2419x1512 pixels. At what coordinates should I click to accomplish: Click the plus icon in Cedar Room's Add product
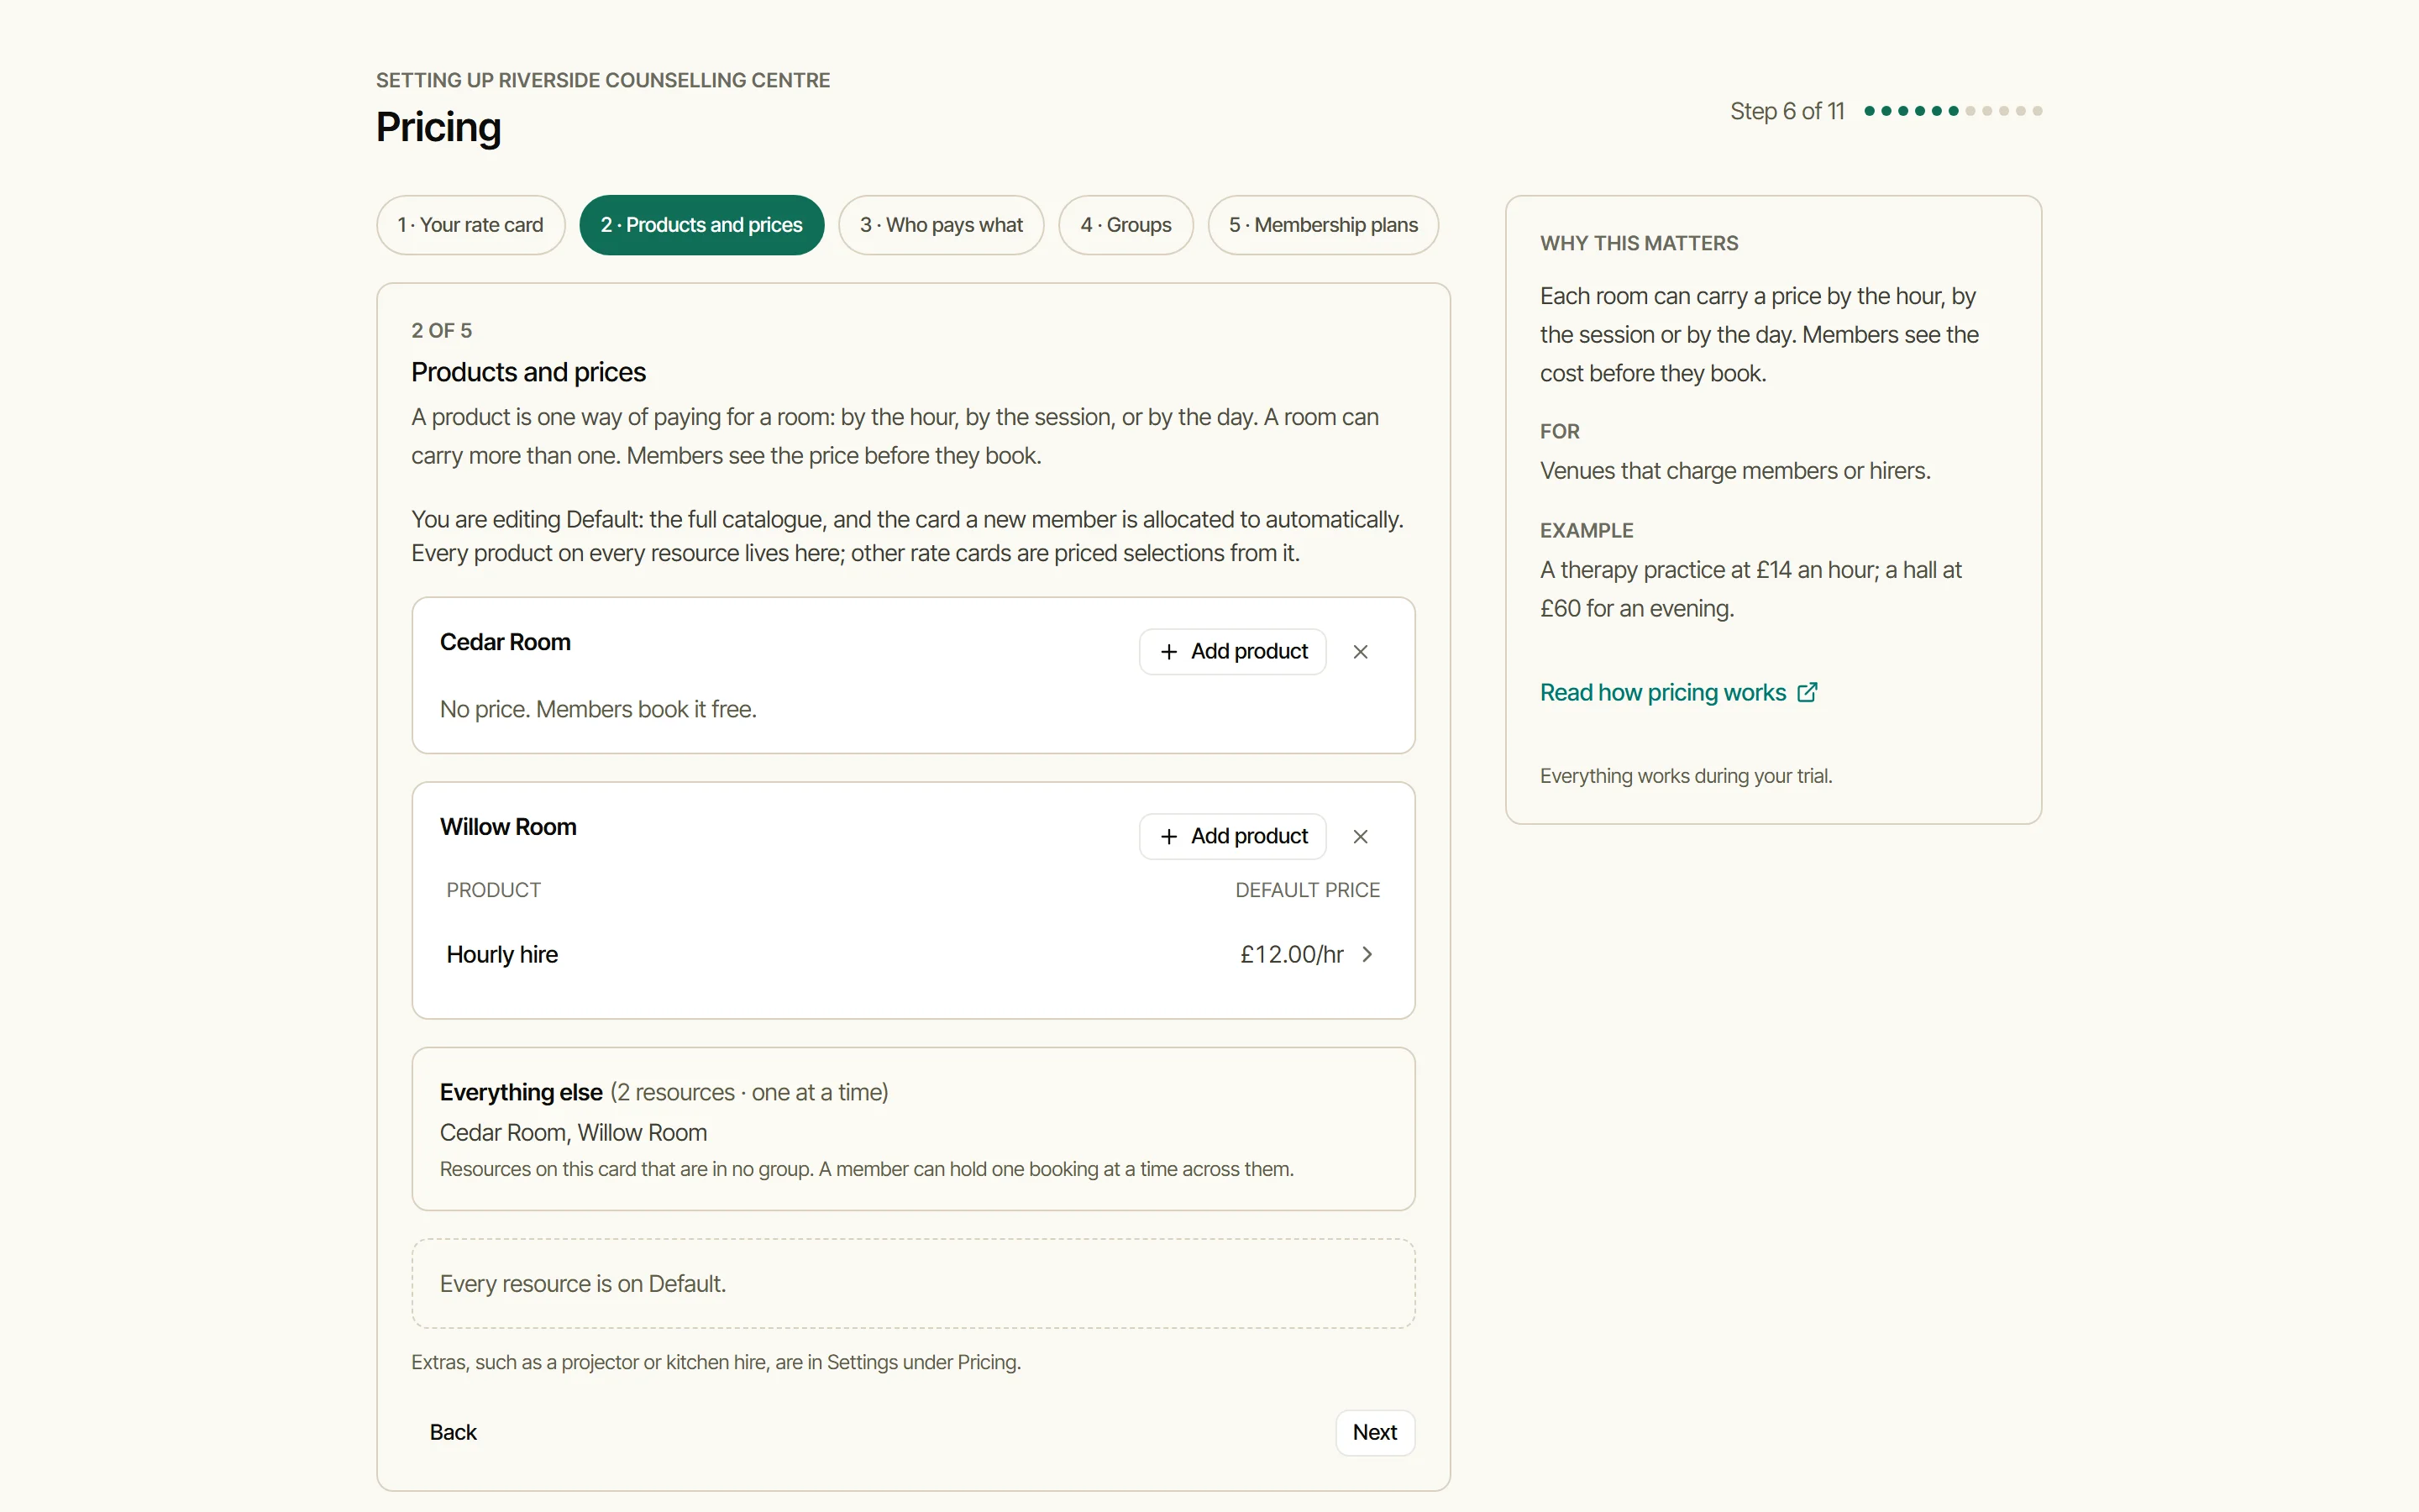[x=1168, y=652]
